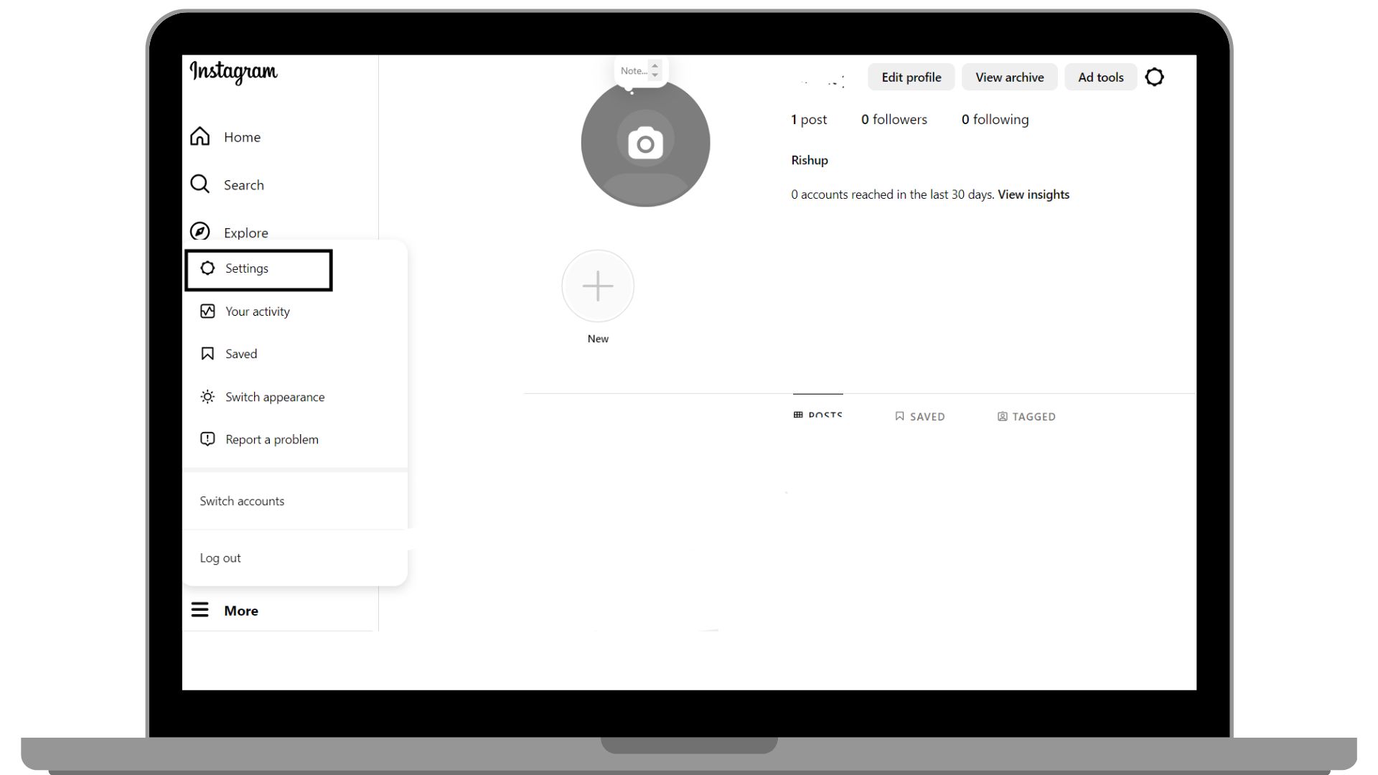The width and height of the screenshot is (1378, 775).
Task: Click the Ad tools button
Action: (1101, 77)
